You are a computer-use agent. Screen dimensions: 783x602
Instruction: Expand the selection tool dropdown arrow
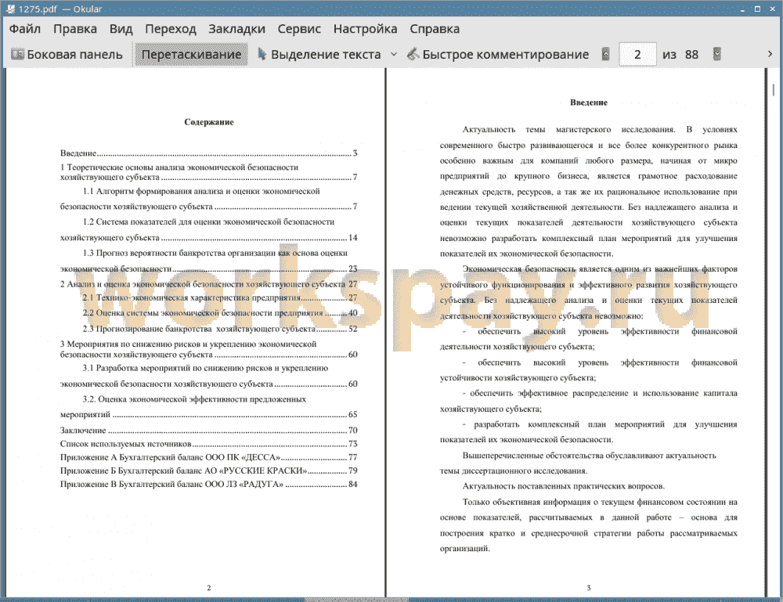click(x=394, y=55)
